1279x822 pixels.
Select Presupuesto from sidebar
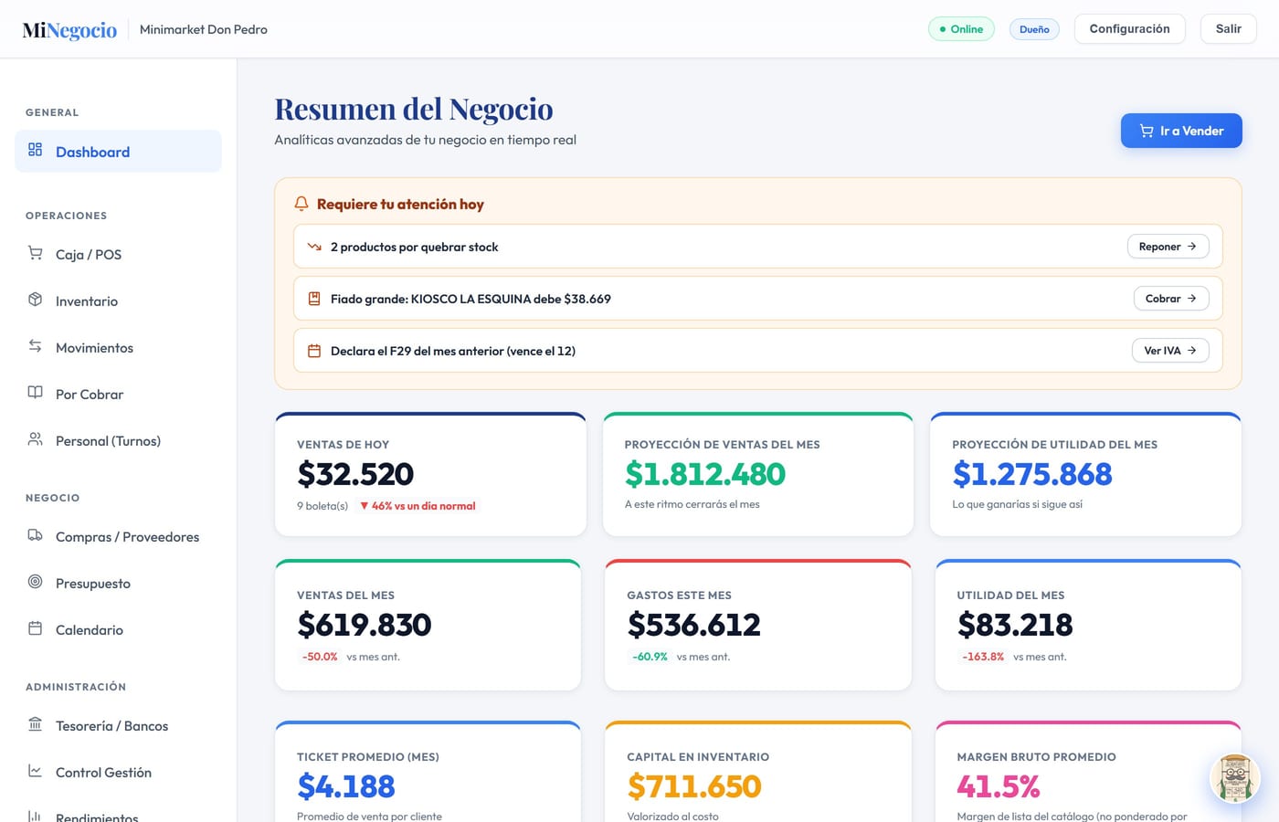pyautogui.click(x=118, y=583)
